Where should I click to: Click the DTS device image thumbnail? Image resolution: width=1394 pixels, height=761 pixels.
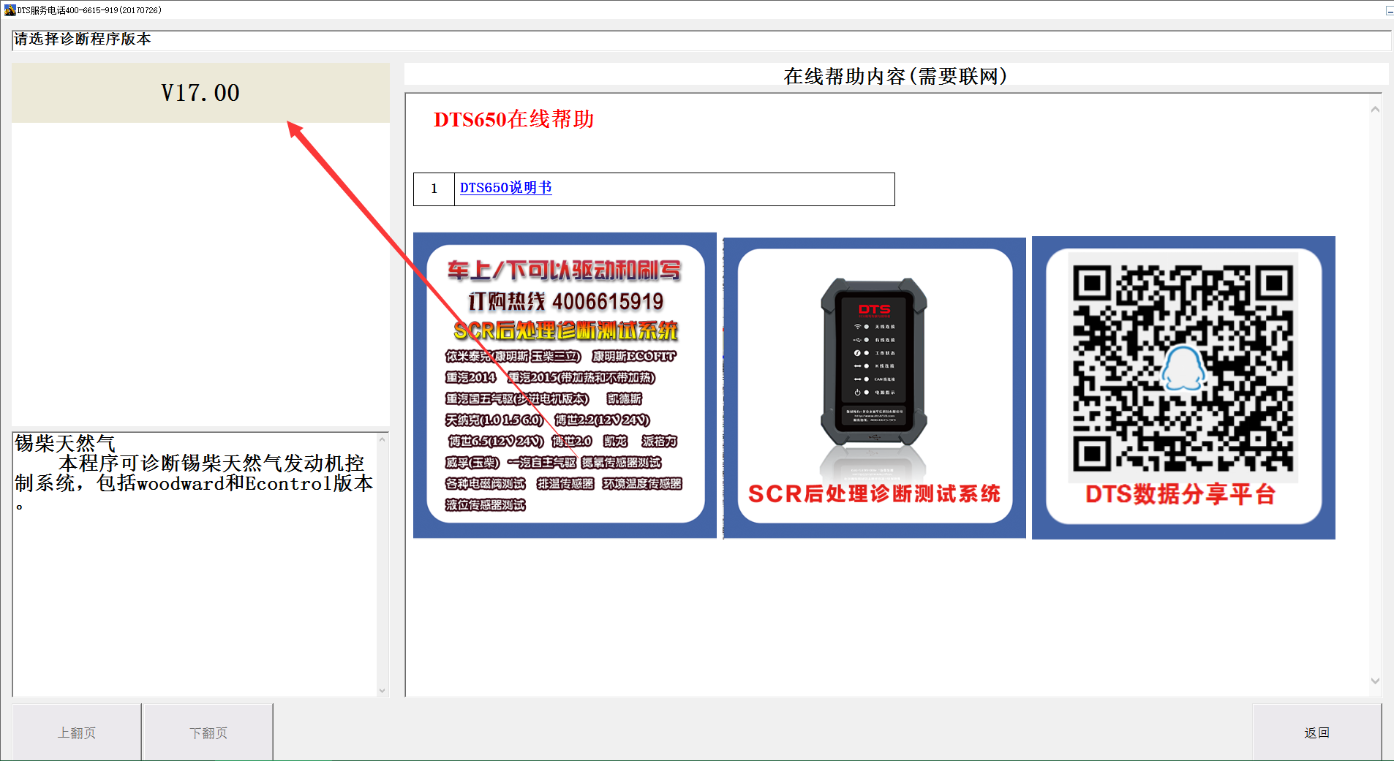pyautogui.click(x=875, y=387)
